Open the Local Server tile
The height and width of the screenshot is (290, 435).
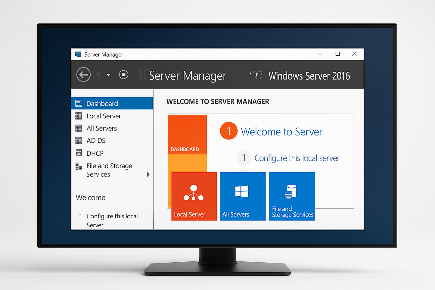[194, 196]
